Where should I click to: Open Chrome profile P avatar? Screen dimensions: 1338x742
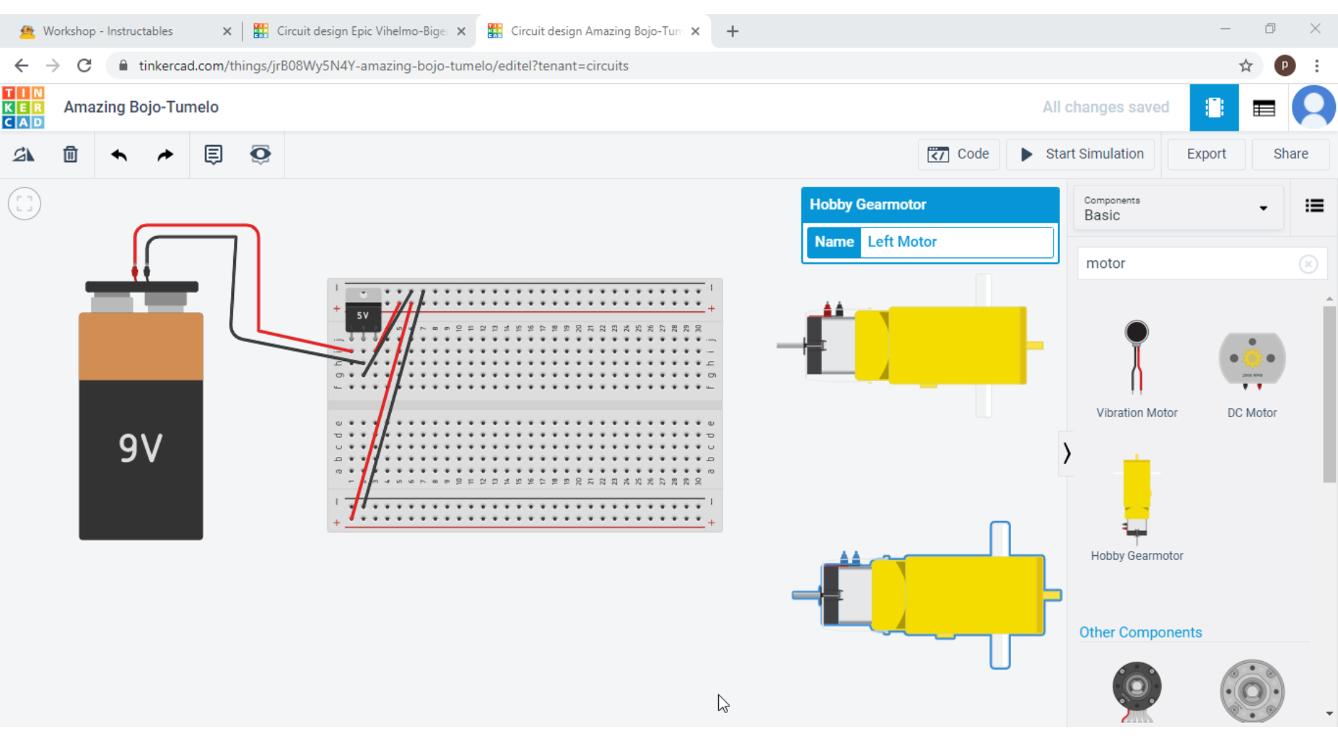1284,66
